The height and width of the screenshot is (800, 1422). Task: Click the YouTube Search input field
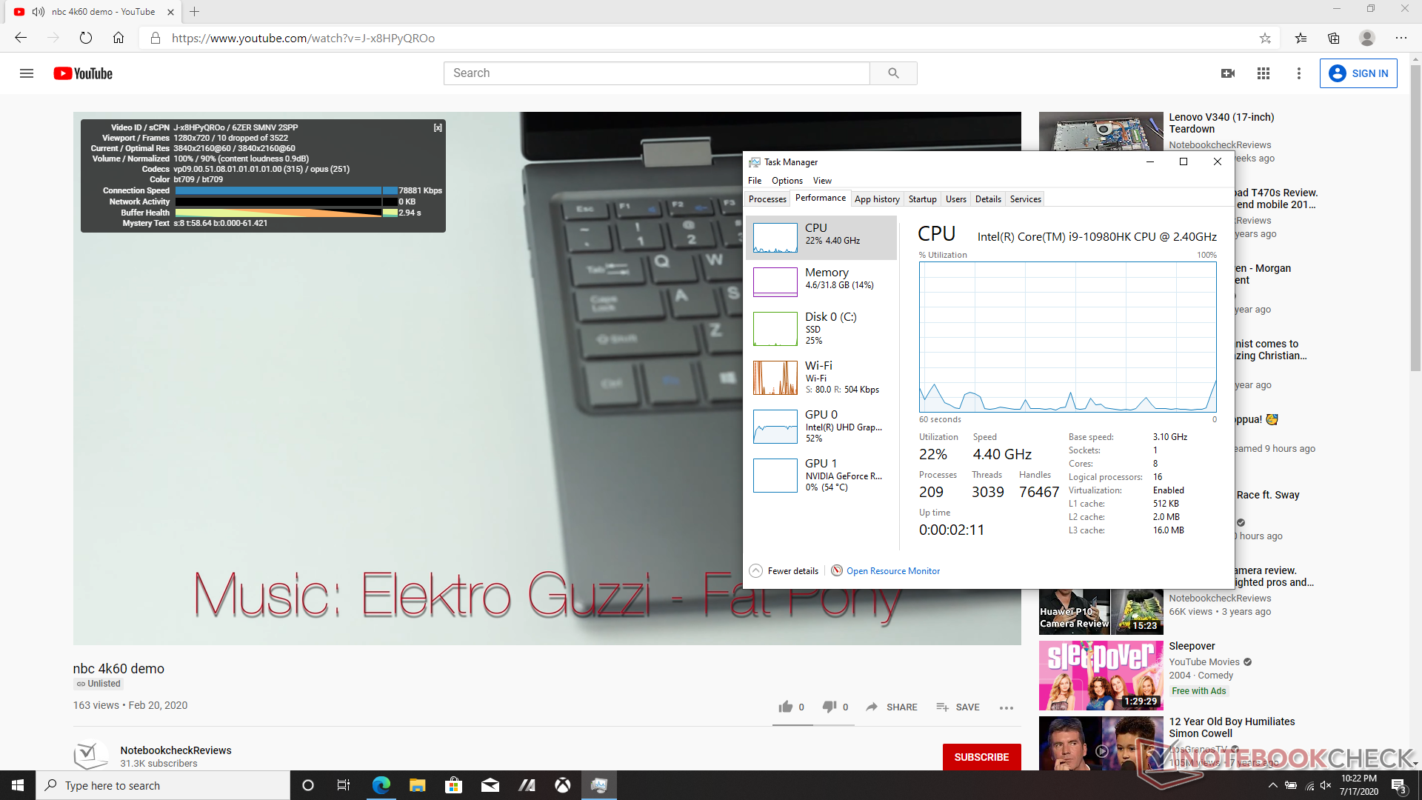pos(656,73)
